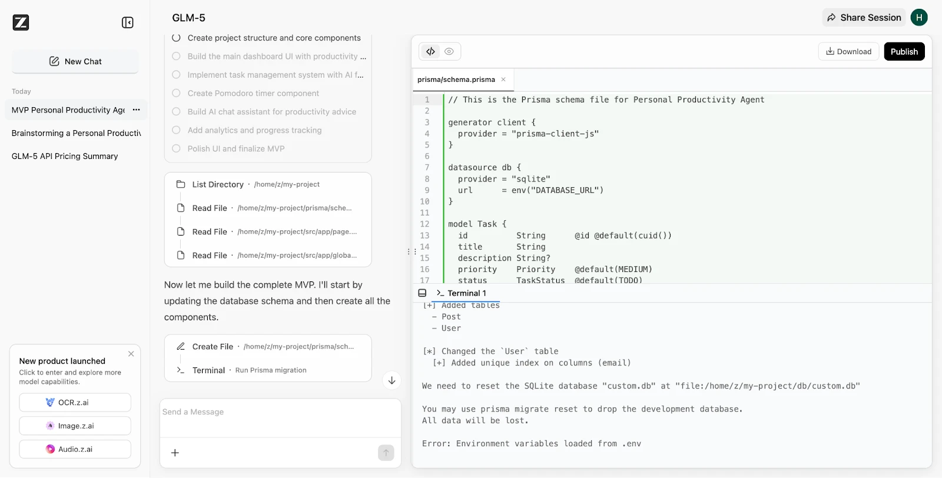Open Read File prisma schema step
942x478 pixels.
coord(268,208)
